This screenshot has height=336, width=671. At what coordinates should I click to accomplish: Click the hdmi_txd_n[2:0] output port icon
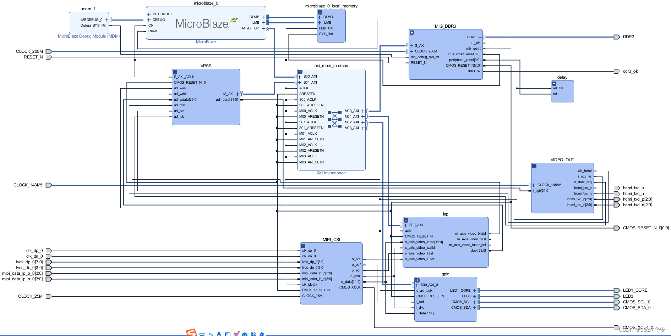click(617, 205)
